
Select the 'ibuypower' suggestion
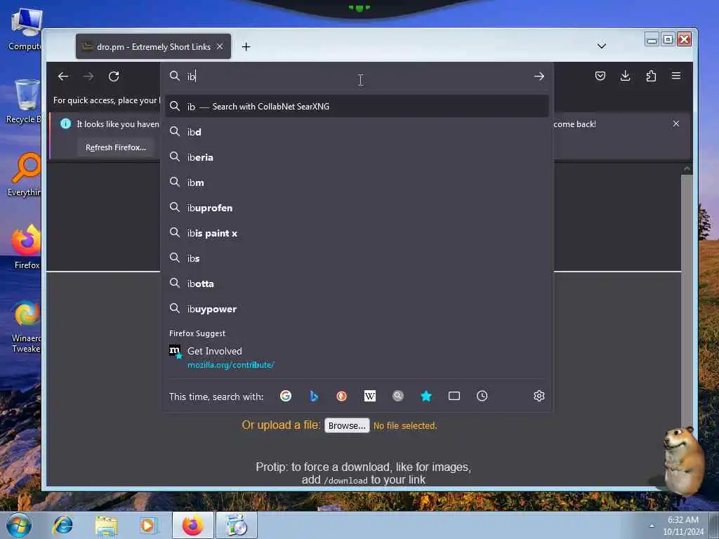tap(357, 309)
